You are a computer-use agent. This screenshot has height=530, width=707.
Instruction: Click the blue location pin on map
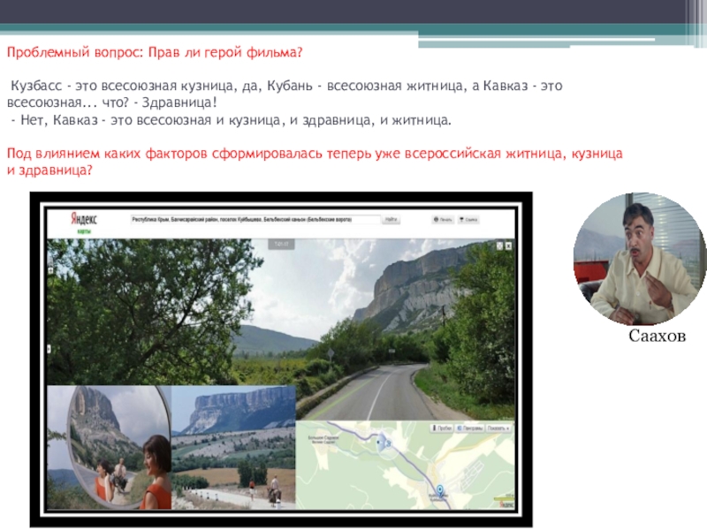coord(439,491)
